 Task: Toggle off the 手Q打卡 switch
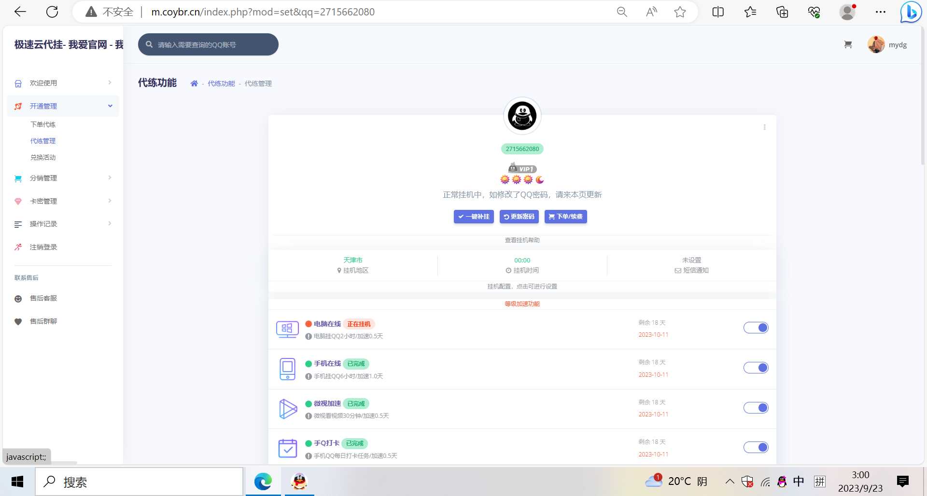coord(756,447)
